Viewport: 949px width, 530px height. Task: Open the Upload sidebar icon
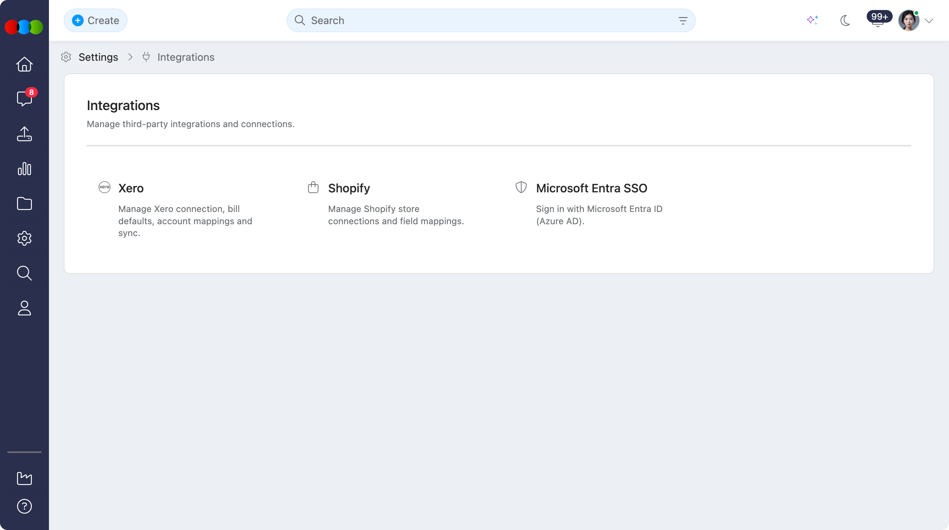coord(24,134)
